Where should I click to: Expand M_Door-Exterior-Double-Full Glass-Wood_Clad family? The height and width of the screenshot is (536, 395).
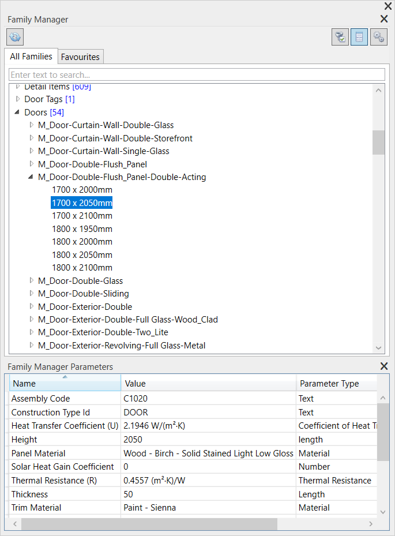click(x=32, y=319)
